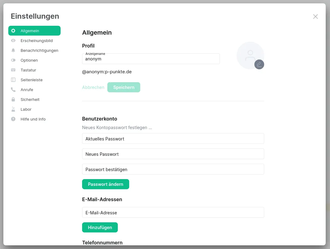
Task: Click the Hinzufügen button for email
Action: 100,227
